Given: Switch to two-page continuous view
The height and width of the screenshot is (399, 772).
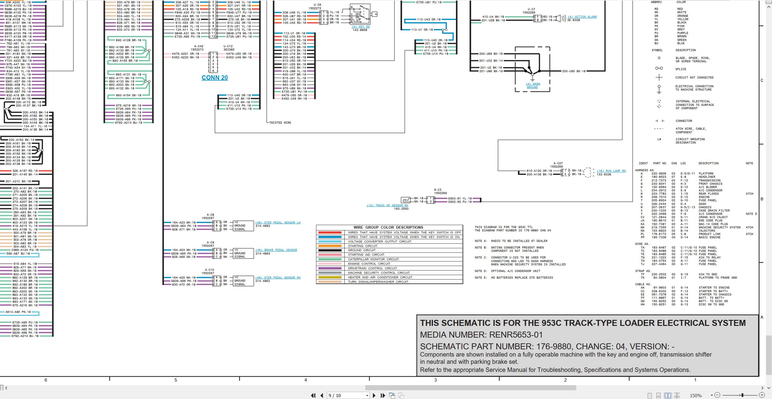Looking at the screenshot, I should pos(677,395).
